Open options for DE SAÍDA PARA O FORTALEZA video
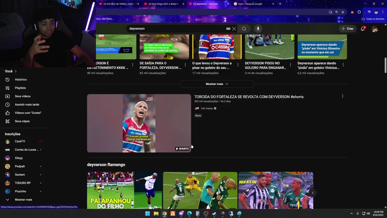The image size is (387, 218). [185, 65]
